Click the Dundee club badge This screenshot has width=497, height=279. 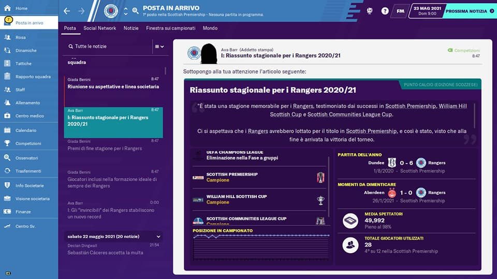(x=392, y=163)
